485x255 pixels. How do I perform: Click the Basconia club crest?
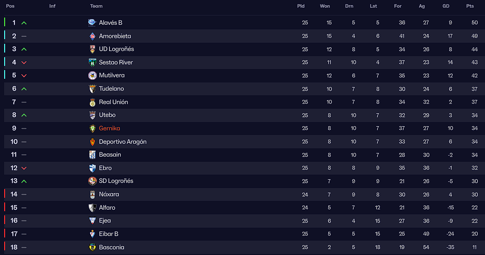92,247
